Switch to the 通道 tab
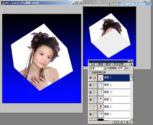 [101, 64]
